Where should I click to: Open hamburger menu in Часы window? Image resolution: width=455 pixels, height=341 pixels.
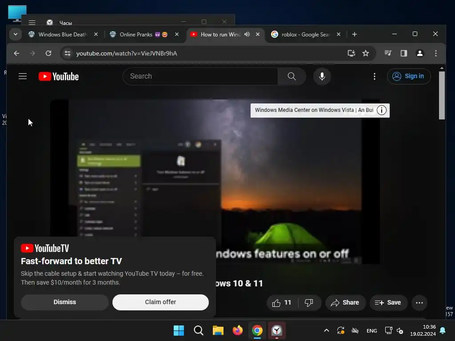pos(32,23)
